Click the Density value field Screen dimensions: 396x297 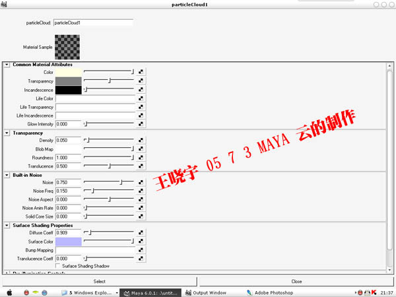pyautogui.click(x=68, y=140)
